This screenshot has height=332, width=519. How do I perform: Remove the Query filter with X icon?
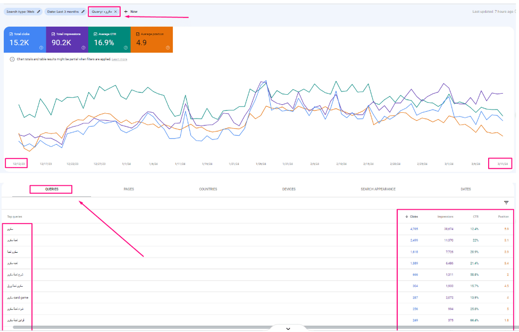pos(115,12)
